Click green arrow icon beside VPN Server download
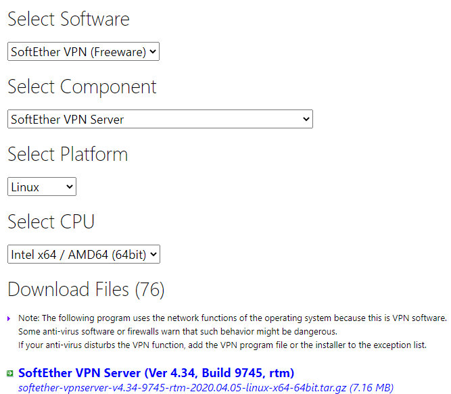Screen dimensions: 451x394 pos(10,373)
